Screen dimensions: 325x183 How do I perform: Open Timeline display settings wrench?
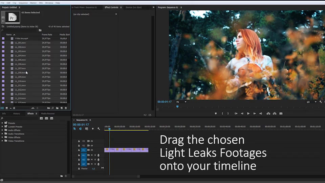[x=99, y=129]
